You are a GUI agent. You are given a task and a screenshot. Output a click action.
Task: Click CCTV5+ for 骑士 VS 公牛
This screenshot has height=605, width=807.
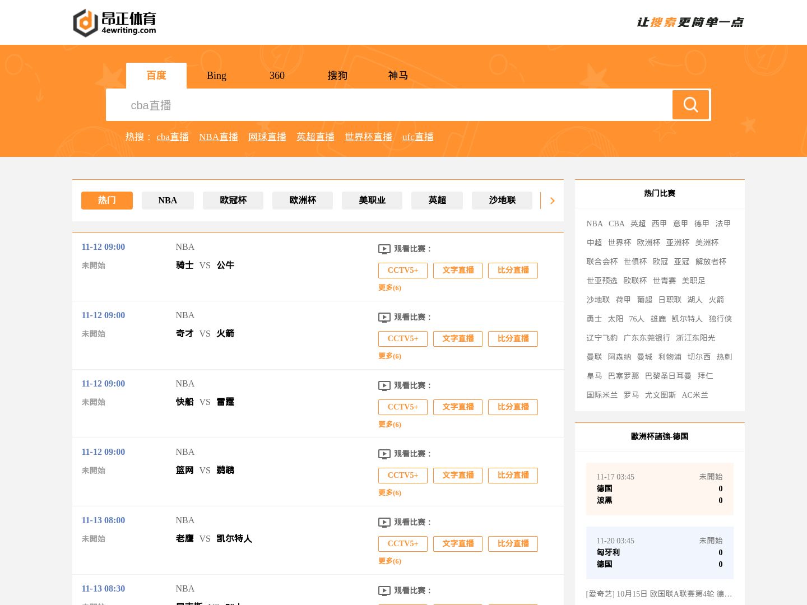403,271
